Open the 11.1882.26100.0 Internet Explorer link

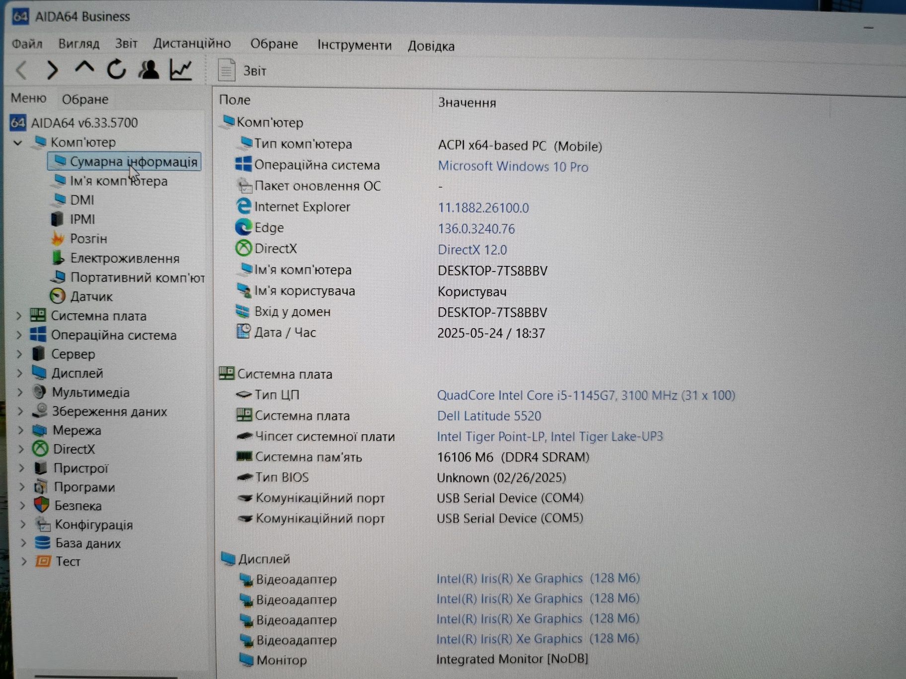[x=483, y=208]
